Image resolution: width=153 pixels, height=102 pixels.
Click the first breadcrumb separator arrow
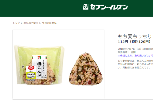[22, 23]
